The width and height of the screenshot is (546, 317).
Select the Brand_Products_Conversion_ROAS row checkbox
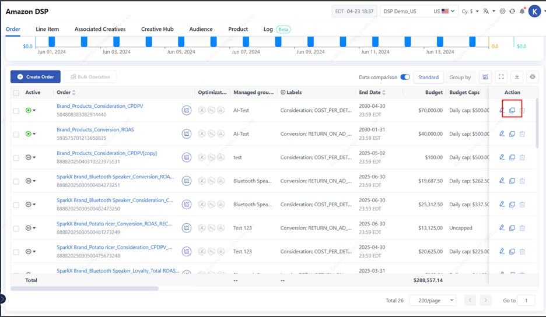[x=16, y=134]
